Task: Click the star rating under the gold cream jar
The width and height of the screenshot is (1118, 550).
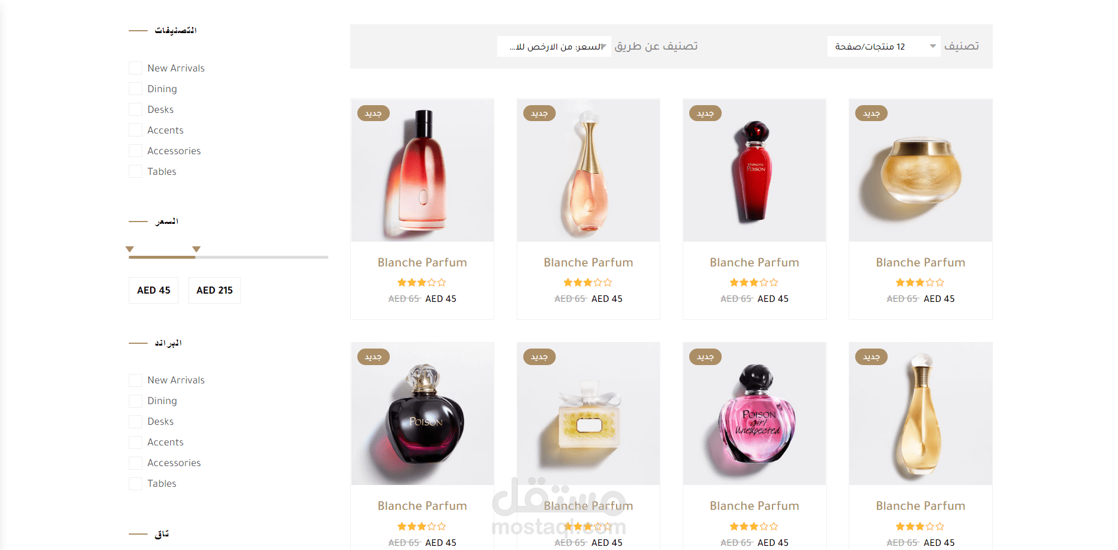Action: pyautogui.click(x=920, y=282)
